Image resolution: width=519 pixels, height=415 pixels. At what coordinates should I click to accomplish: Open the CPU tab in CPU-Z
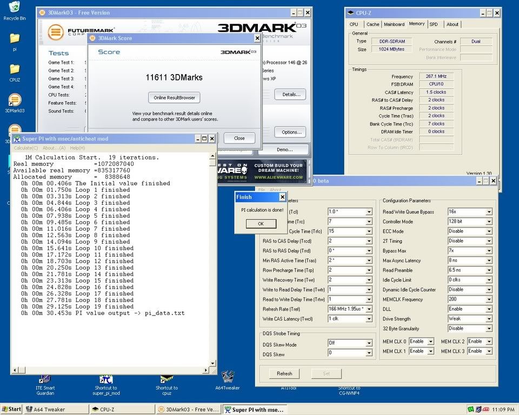(354, 24)
